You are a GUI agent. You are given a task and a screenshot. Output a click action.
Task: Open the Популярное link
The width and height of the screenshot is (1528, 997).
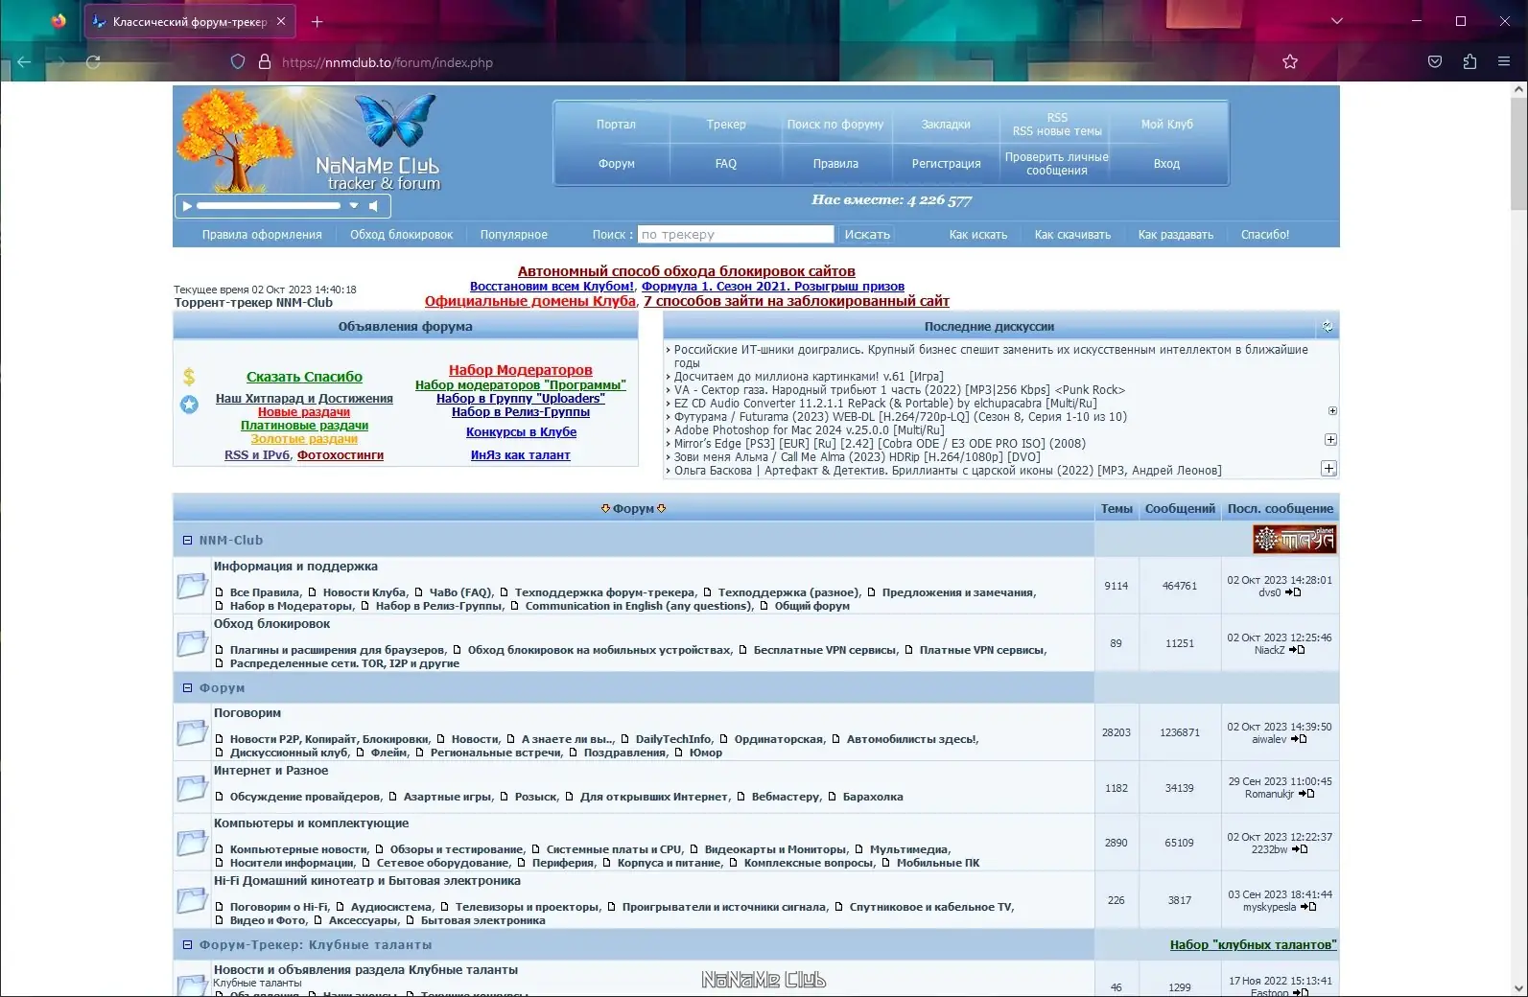click(514, 235)
